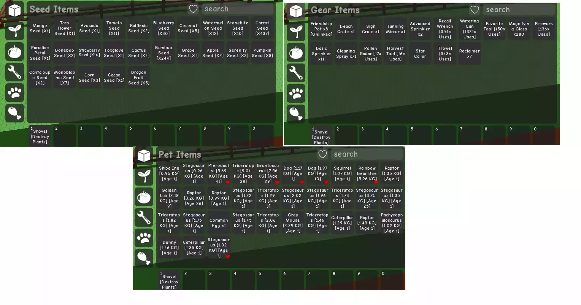Click the sprout icon in Gear Items sidebar

(x=296, y=32)
